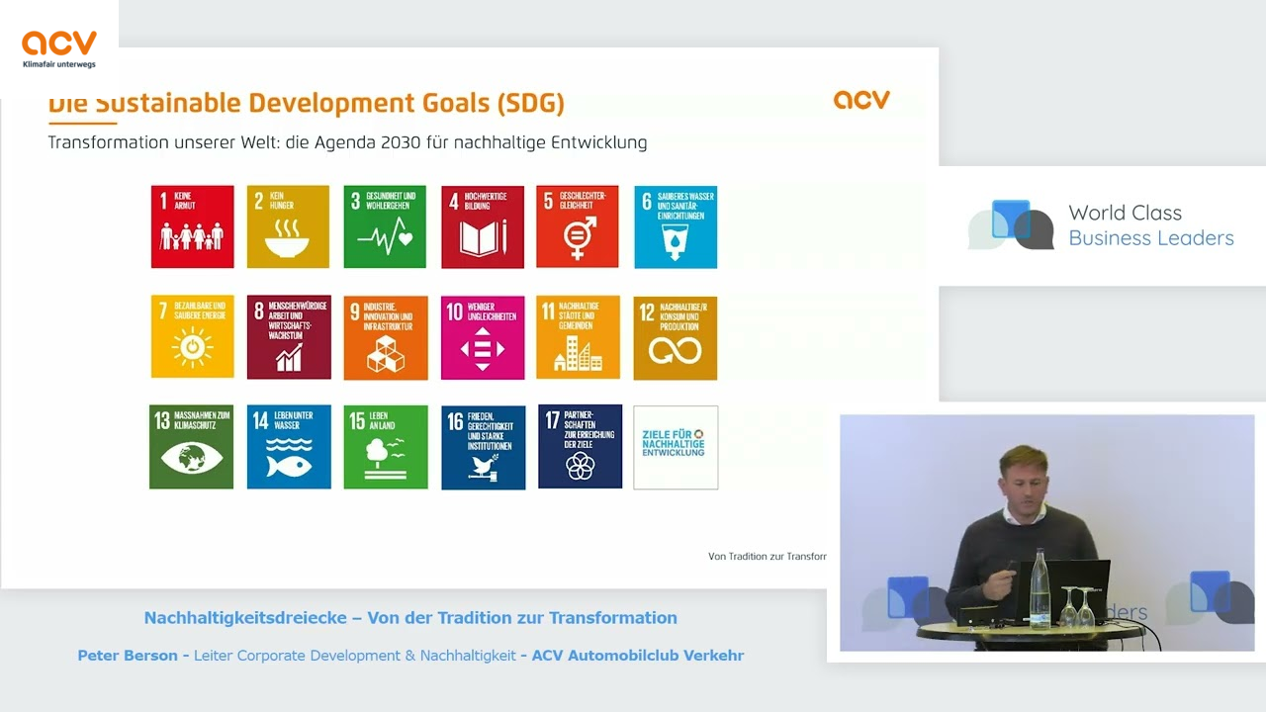The height and width of the screenshot is (712, 1266).
Task: Click the SDG 15 Leben an Land icon
Action: pos(386,447)
